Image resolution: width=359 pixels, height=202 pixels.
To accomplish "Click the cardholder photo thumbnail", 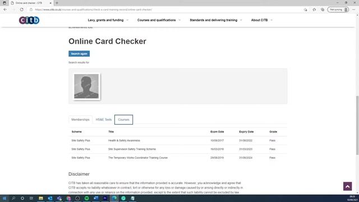I will tap(86, 86).
